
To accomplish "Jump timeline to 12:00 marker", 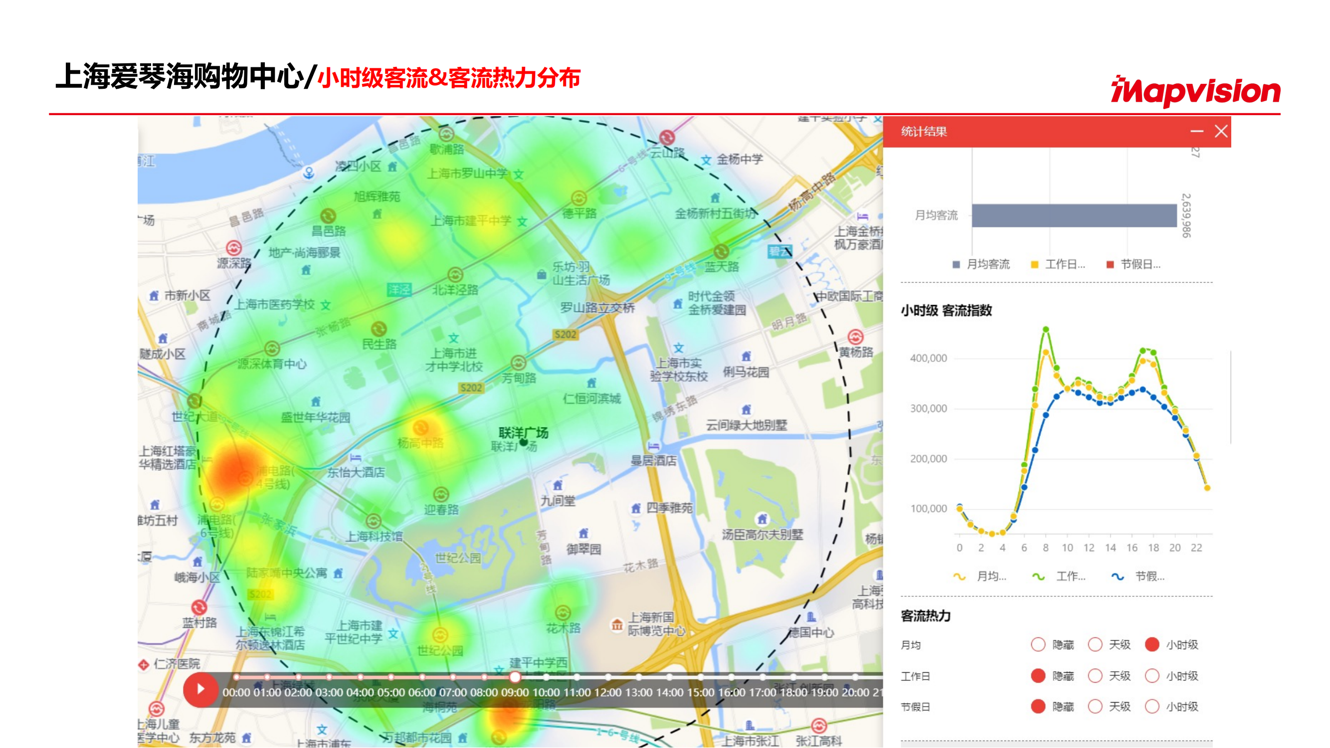I will coord(608,677).
